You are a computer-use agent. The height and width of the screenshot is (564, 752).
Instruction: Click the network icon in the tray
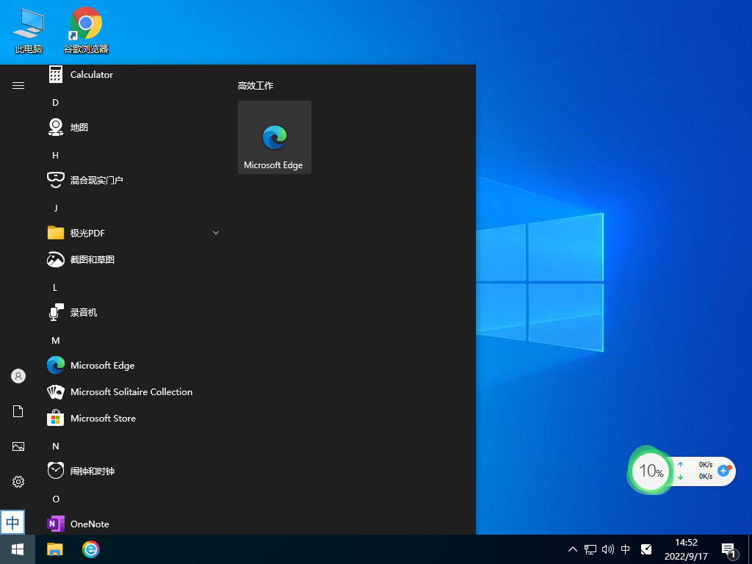[x=590, y=549]
